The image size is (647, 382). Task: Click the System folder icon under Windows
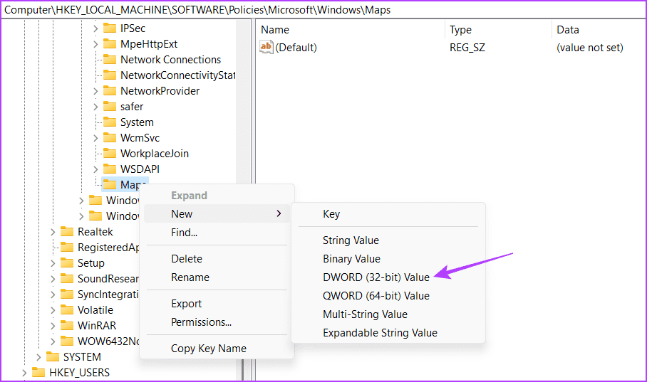(x=109, y=122)
